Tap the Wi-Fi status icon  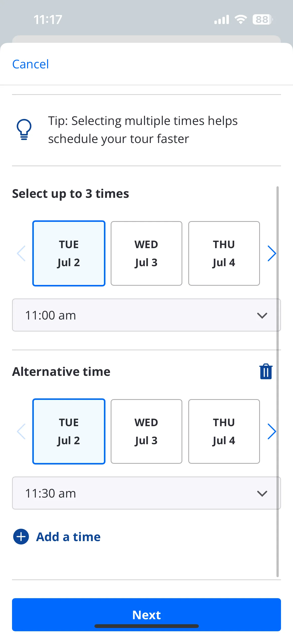[x=241, y=20]
